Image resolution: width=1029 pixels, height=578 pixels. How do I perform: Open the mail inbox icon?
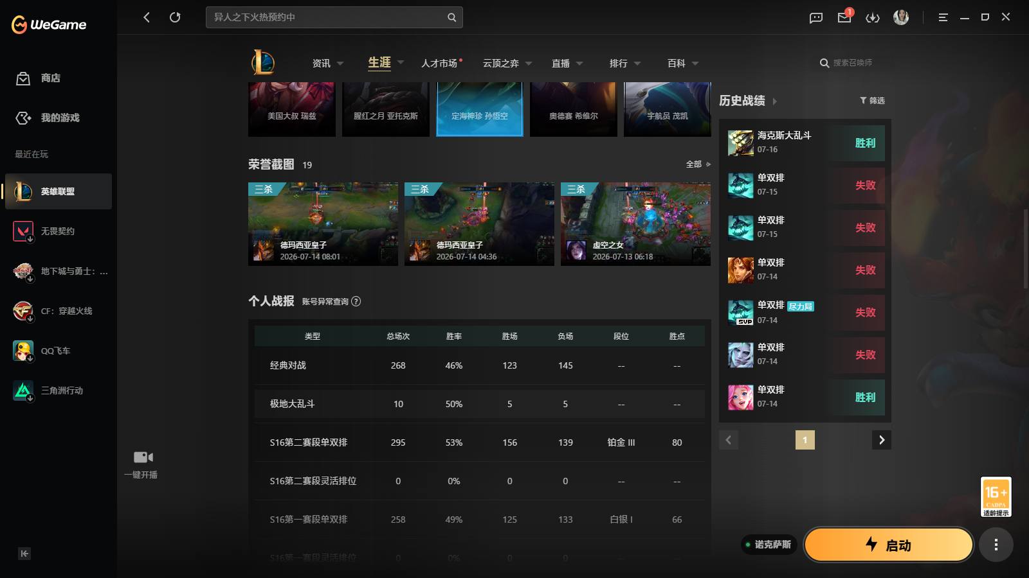[844, 17]
